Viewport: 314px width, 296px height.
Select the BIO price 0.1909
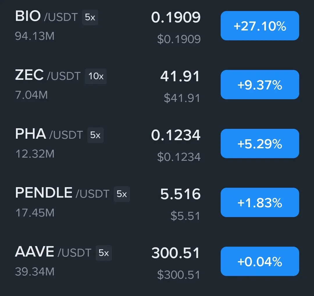coord(176,17)
